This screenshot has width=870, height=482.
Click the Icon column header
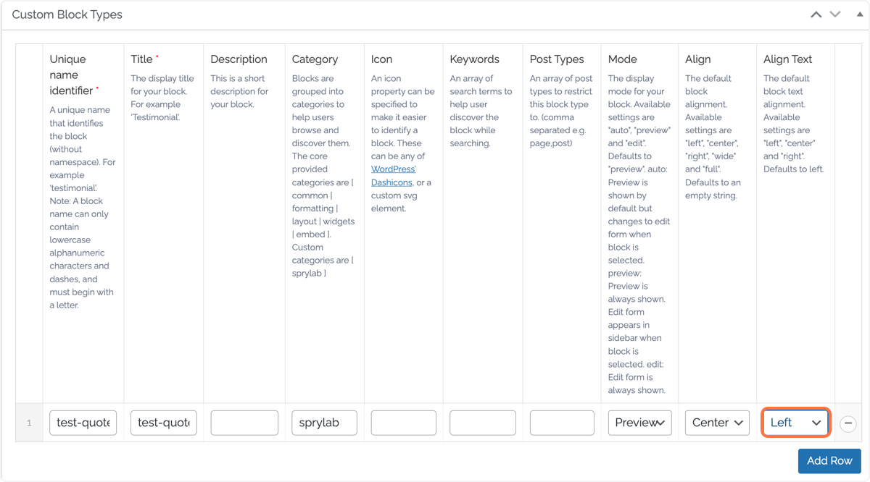click(381, 59)
